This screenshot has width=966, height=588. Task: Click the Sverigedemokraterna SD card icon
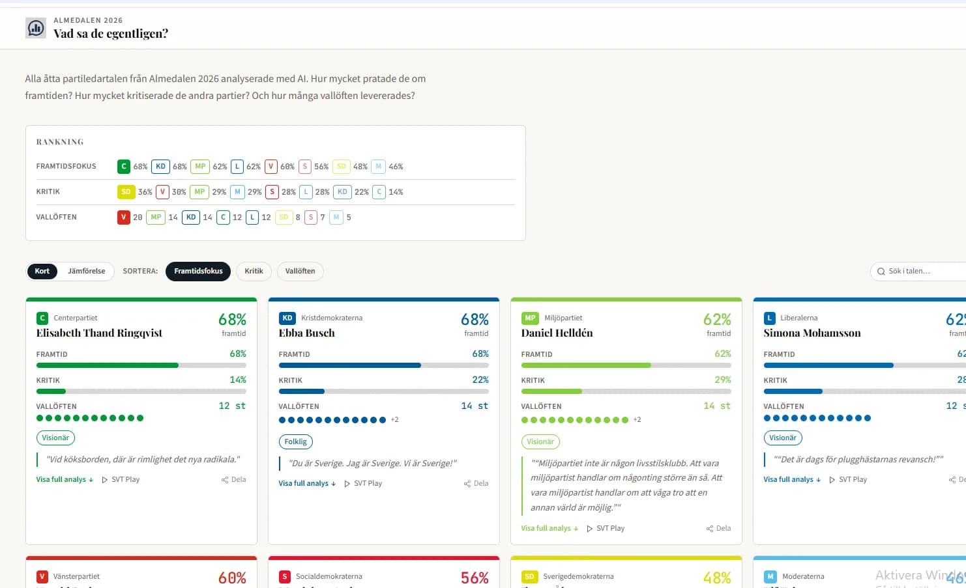(529, 577)
